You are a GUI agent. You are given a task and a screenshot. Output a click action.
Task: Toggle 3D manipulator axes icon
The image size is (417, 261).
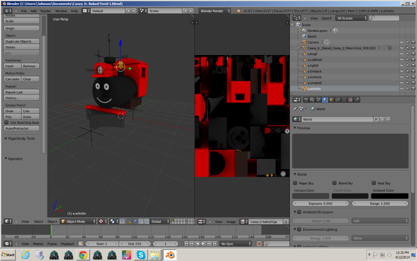[x=129, y=221]
